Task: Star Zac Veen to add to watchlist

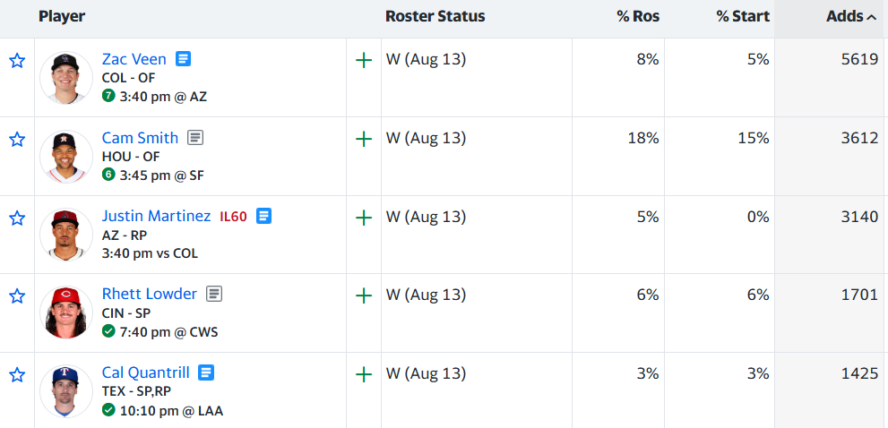Action: click(x=18, y=61)
